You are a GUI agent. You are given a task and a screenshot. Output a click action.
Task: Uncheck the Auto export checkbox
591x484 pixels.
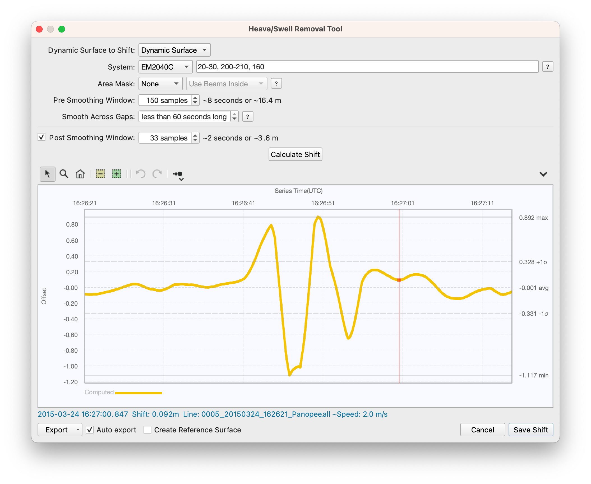pos(90,430)
